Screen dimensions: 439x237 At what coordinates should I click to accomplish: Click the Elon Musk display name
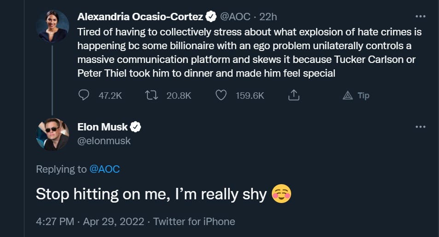[x=103, y=127]
